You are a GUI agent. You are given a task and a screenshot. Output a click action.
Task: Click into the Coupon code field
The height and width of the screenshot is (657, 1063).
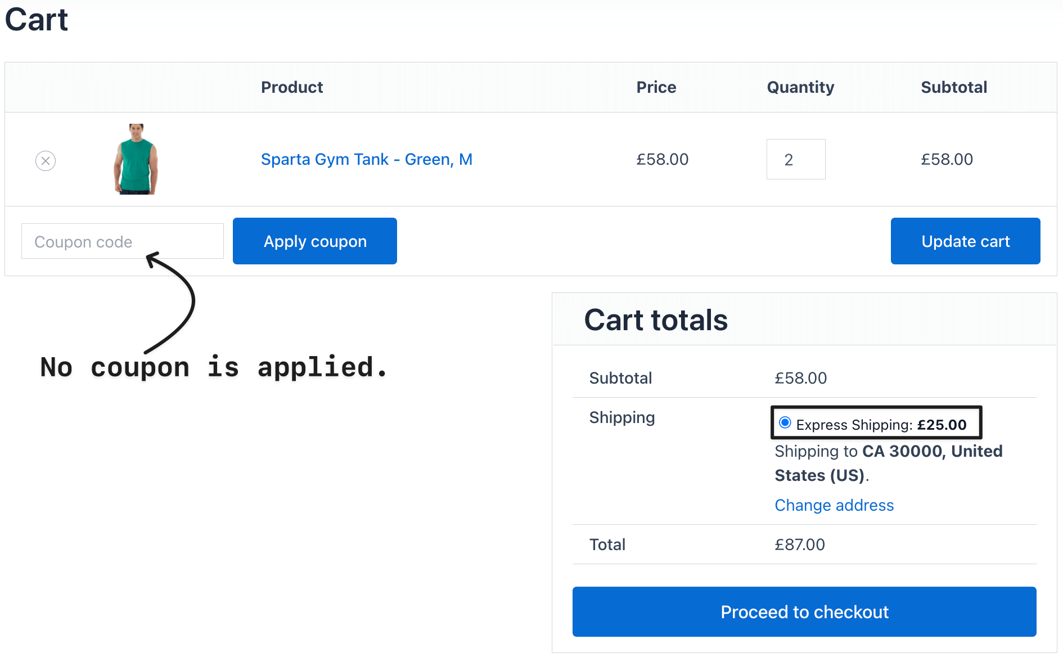pyautogui.click(x=123, y=241)
